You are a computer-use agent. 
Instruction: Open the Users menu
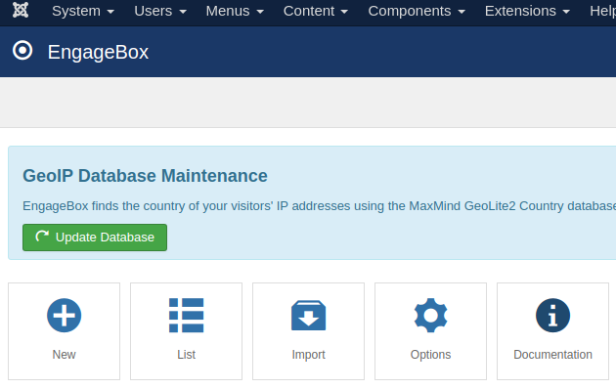pyautogui.click(x=160, y=11)
